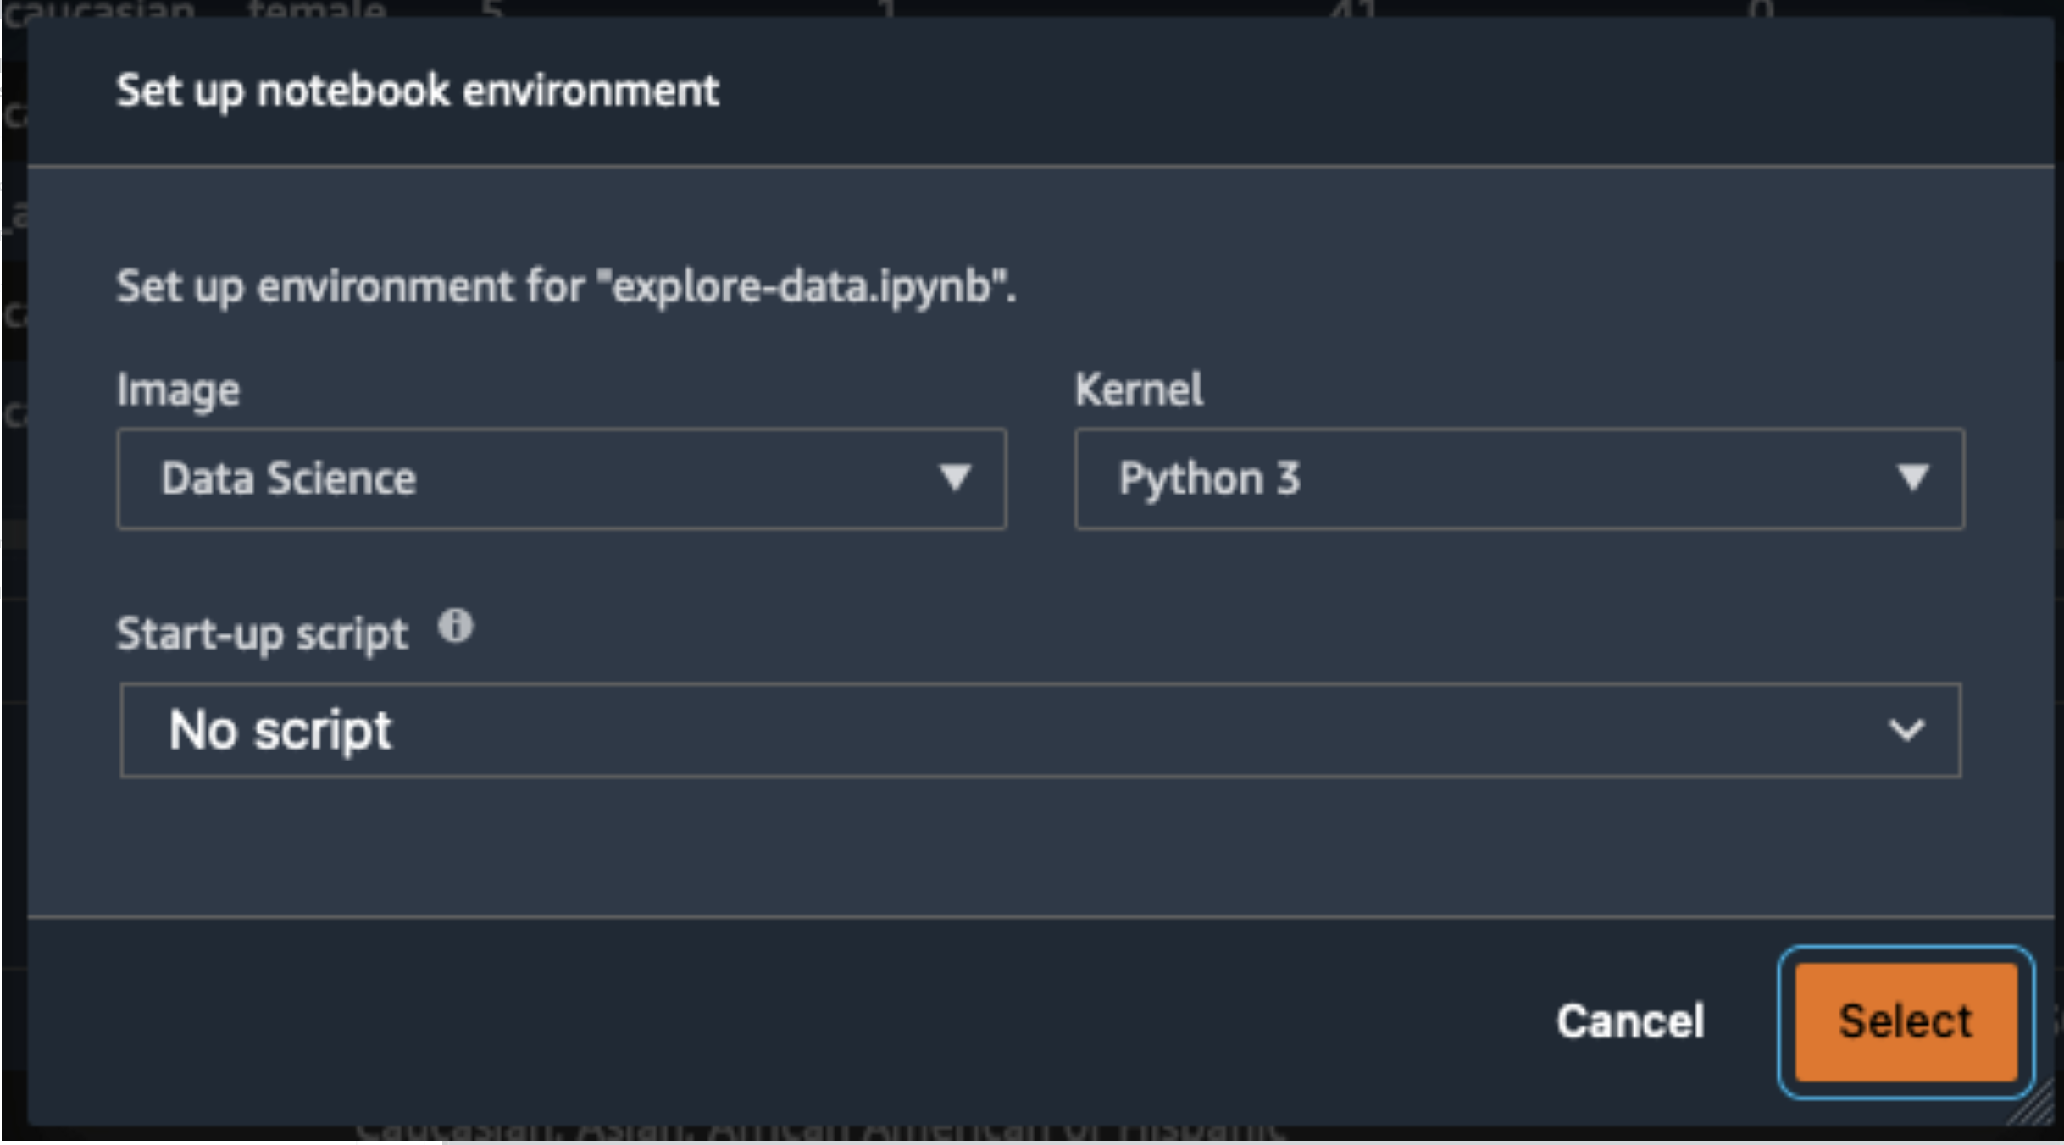2064x1145 pixels.
Task: Click the No script chevron arrow
Action: pos(1906,730)
